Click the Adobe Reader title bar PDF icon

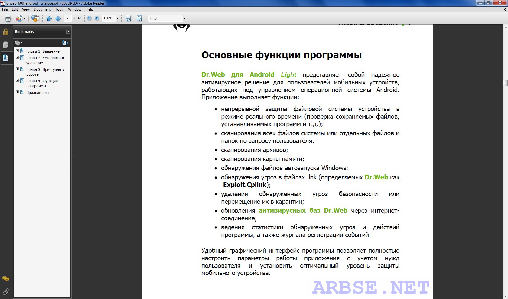pyautogui.click(x=3, y=3)
